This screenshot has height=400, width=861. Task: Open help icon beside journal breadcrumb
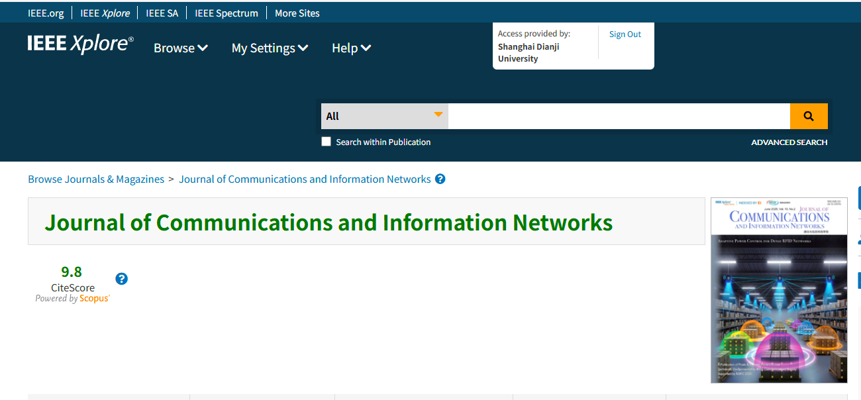(x=440, y=179)
